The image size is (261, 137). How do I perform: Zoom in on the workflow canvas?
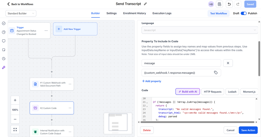[x=15, y=100]
